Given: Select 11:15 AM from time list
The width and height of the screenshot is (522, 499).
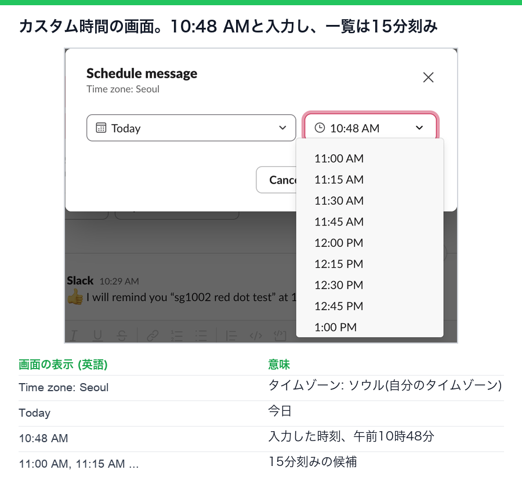Looking at the screenshot, I should click(x=369, y=180).
